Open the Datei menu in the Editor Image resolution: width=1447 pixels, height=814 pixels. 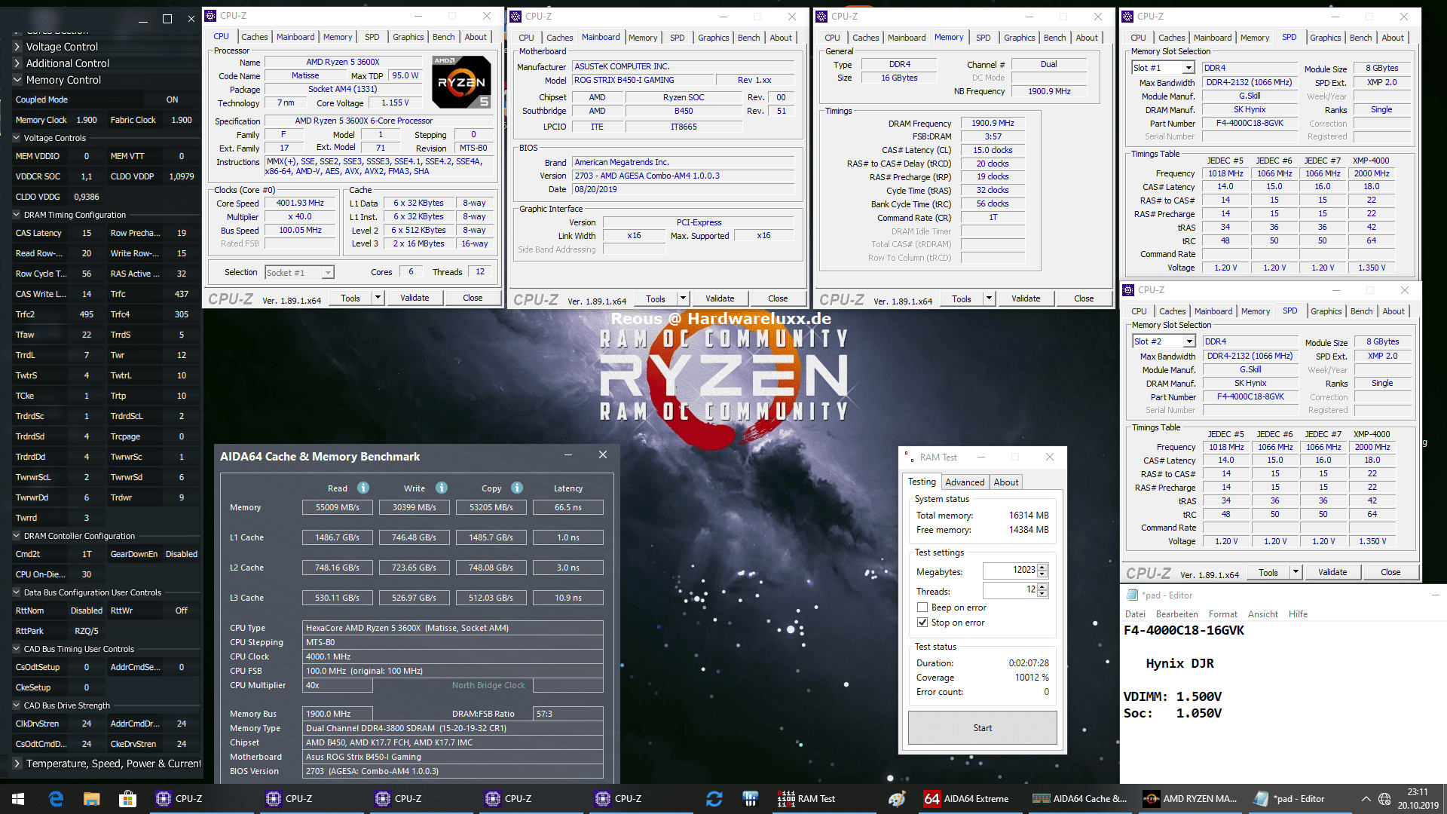1135,614
